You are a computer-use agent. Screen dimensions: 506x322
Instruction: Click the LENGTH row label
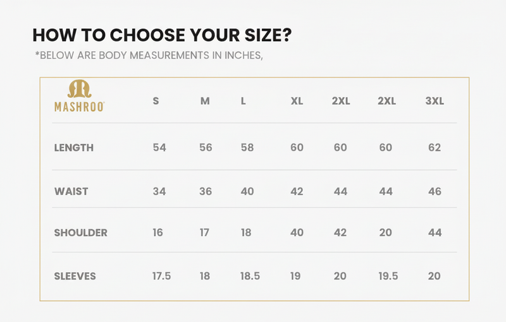click(74, 148)
